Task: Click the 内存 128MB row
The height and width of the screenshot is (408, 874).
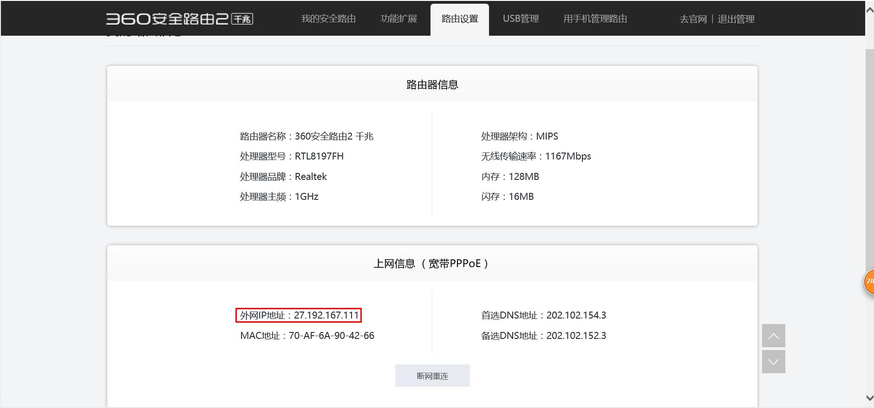Action: coord(510,177)
